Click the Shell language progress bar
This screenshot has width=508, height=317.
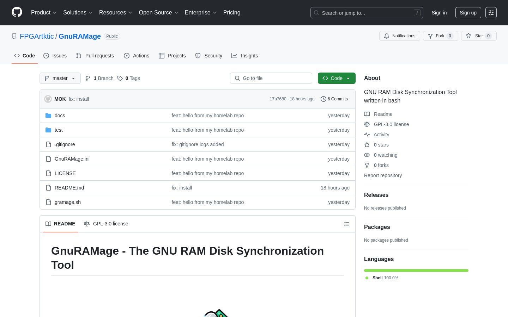pyautogui.click(x=416, y=271)
